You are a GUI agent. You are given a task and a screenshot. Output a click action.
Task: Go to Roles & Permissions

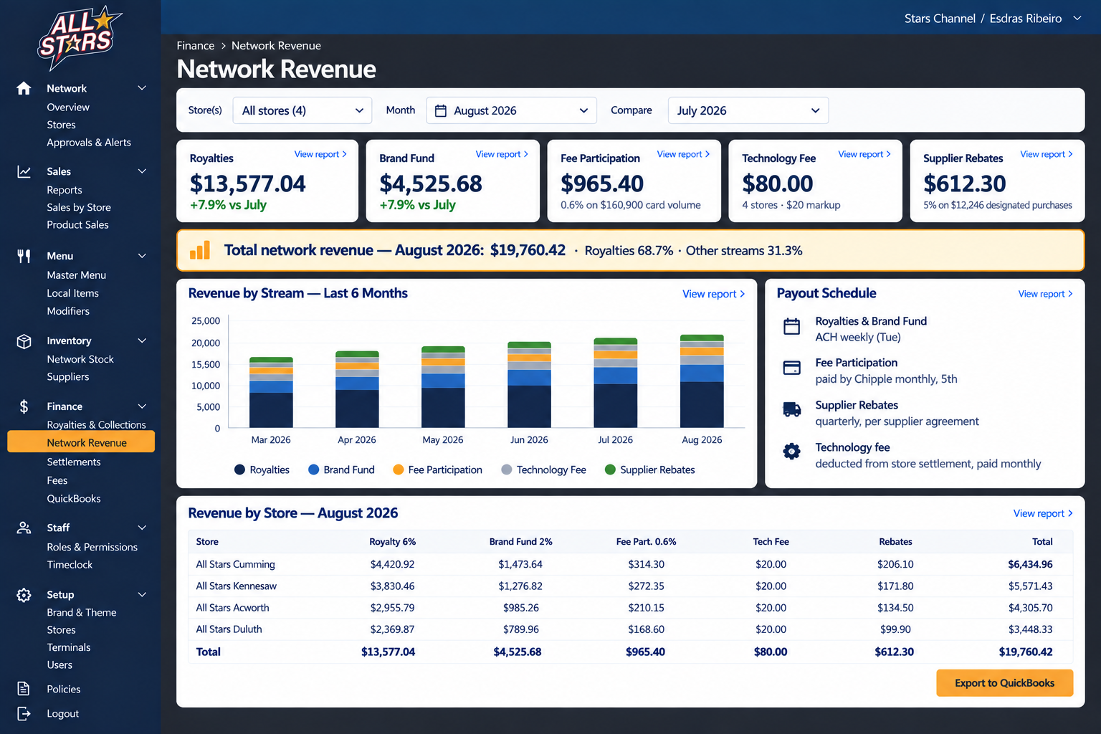[x=92, y=547]
